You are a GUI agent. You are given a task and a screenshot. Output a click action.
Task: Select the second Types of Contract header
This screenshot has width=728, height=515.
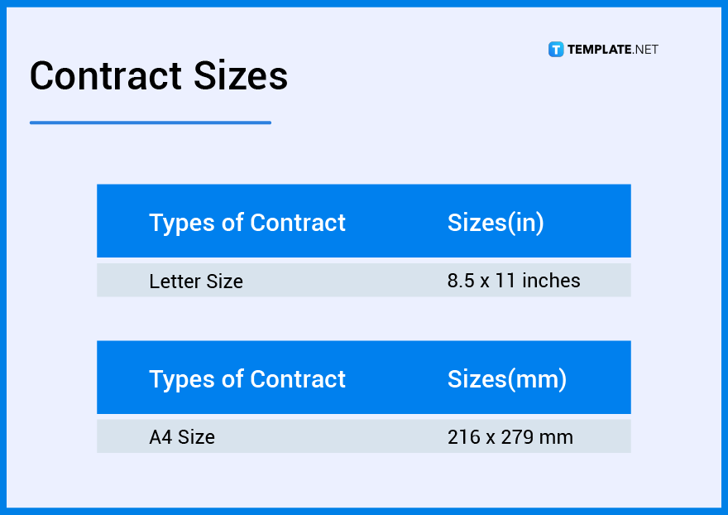(247, 379)
